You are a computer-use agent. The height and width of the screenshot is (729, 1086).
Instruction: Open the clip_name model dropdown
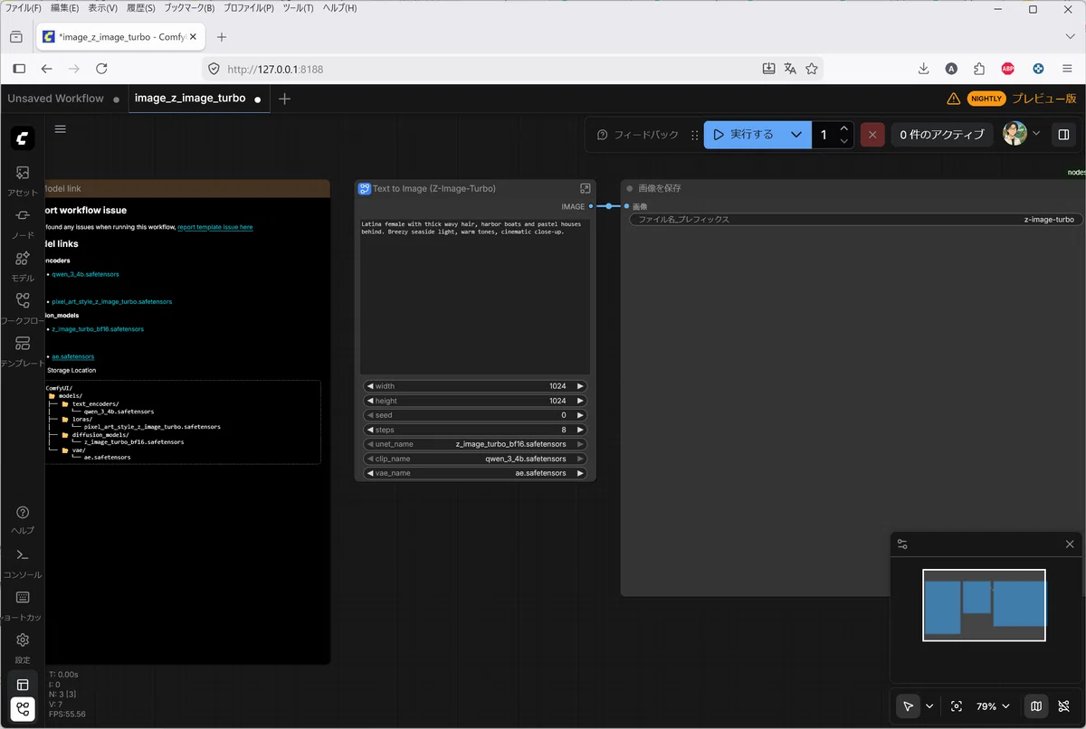475,459
